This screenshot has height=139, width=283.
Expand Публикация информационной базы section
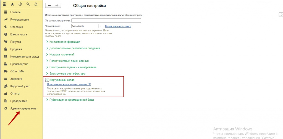[47, 100]
